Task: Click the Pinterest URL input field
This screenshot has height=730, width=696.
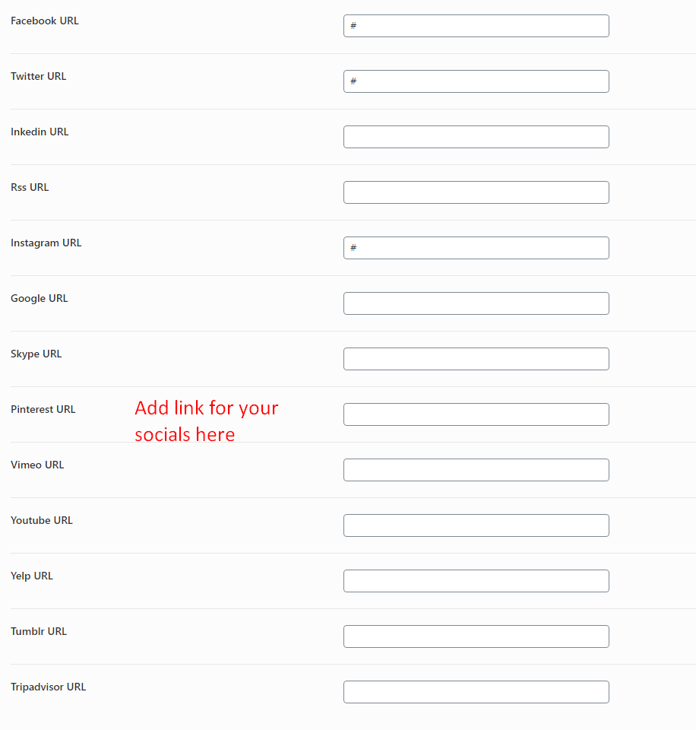Action: pyautogui.click(x=476, y=414)
